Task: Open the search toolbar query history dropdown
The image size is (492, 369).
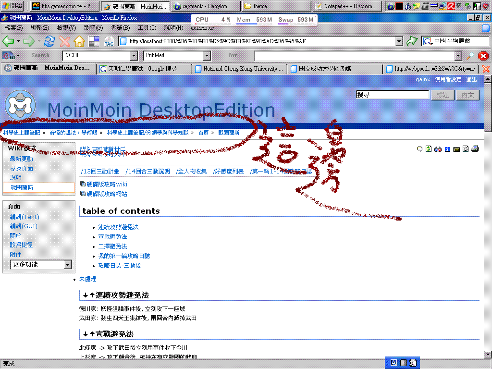Action: pyautogui.click(x=458, y=56)
